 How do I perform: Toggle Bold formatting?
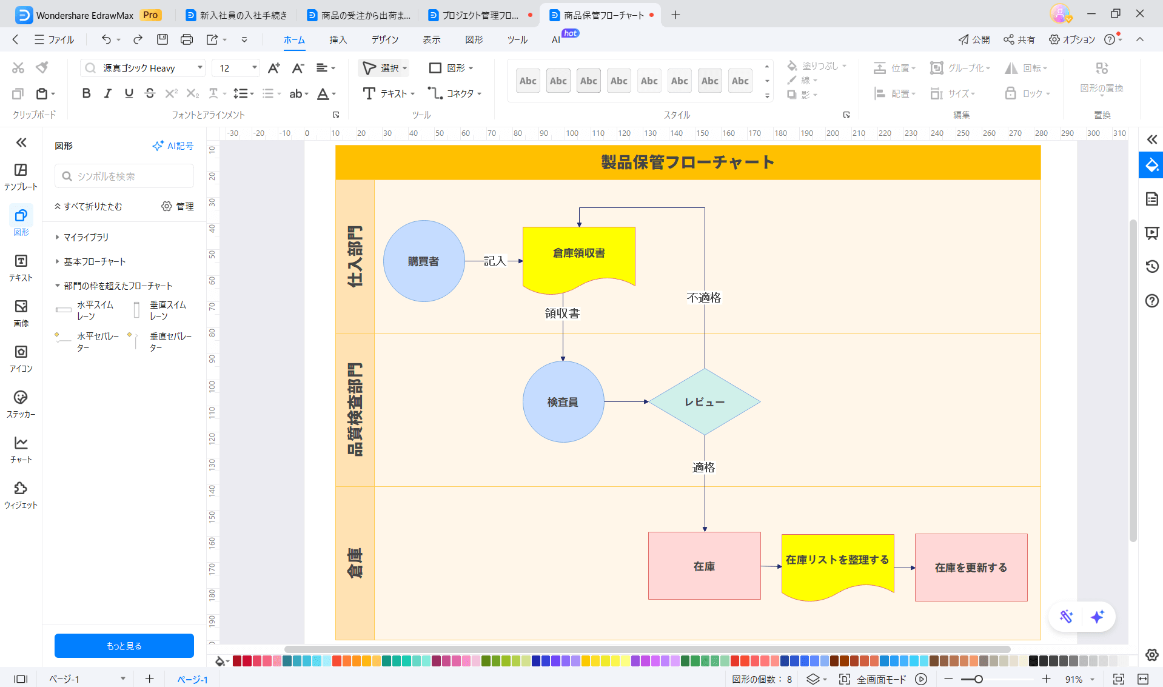pos(86,93)
